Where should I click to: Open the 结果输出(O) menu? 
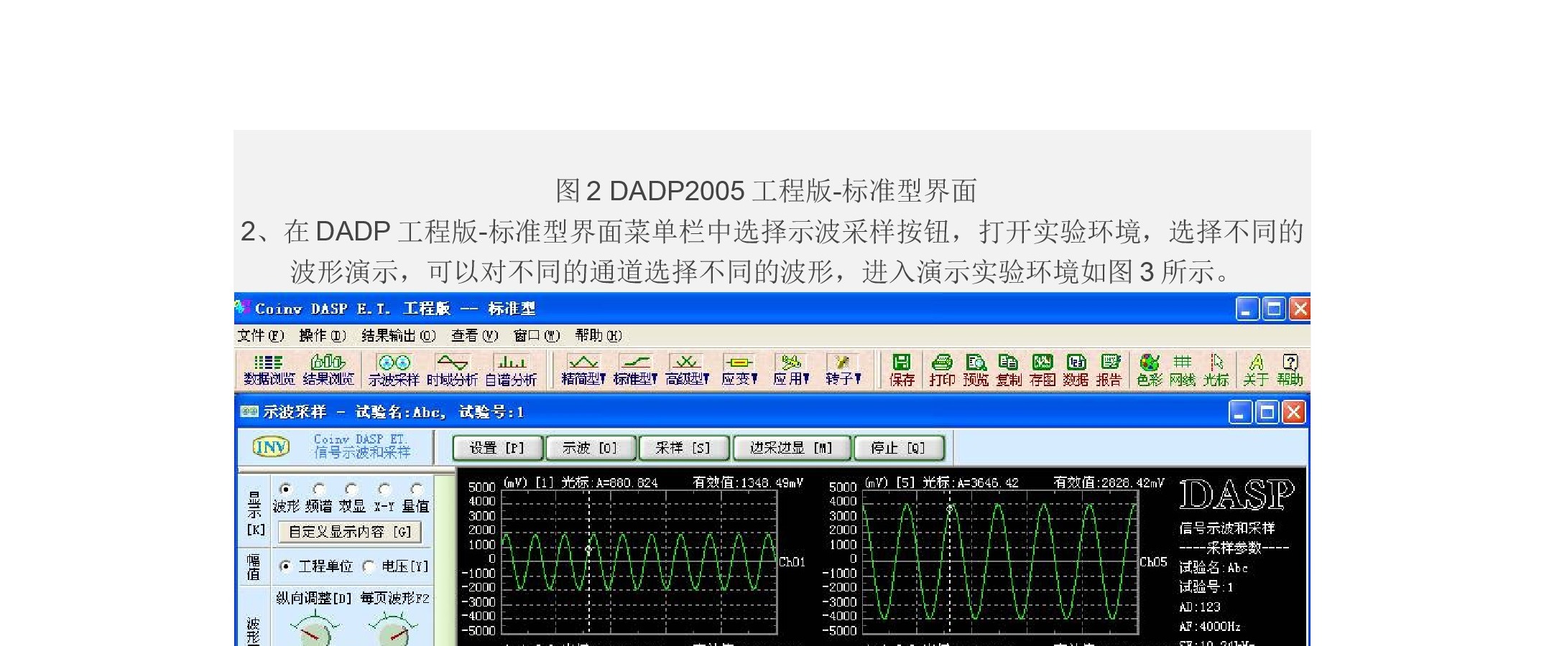399,335
